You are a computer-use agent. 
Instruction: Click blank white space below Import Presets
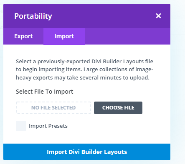[x=87, y=137]
